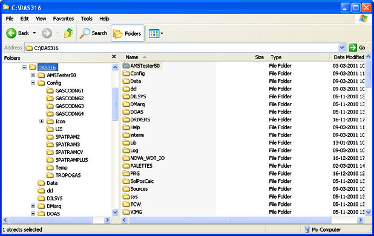
Task: Click DOAS folder icon in file list
Action: pyautogui.click(x=126, y=112)
